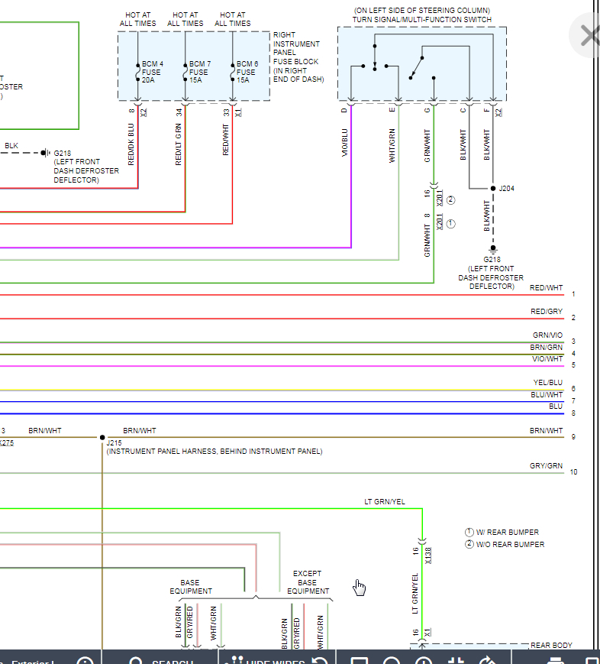
Task: Open X138 connector link on LT GRN/YEL wire
Action: coord(428,556)
